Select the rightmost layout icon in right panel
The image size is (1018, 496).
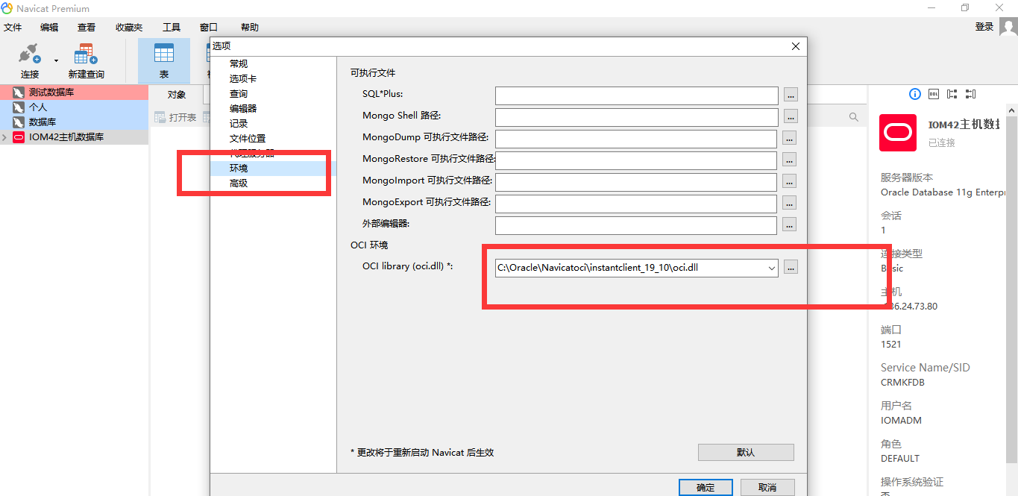pos(970,94)
